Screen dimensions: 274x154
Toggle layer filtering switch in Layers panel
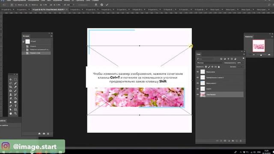(244, 59)
